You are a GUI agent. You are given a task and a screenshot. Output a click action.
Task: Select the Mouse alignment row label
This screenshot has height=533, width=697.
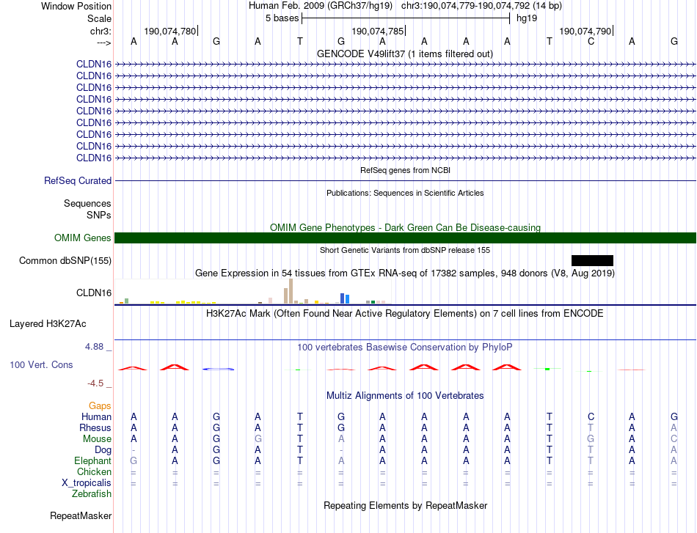(x=97, y=439)
